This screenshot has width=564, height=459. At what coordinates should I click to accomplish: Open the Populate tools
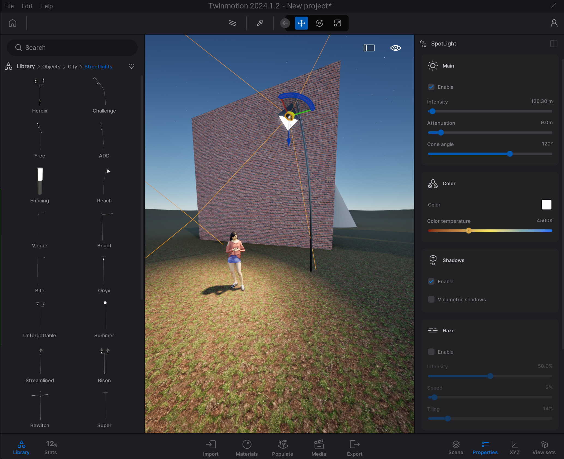click(283, 448)
